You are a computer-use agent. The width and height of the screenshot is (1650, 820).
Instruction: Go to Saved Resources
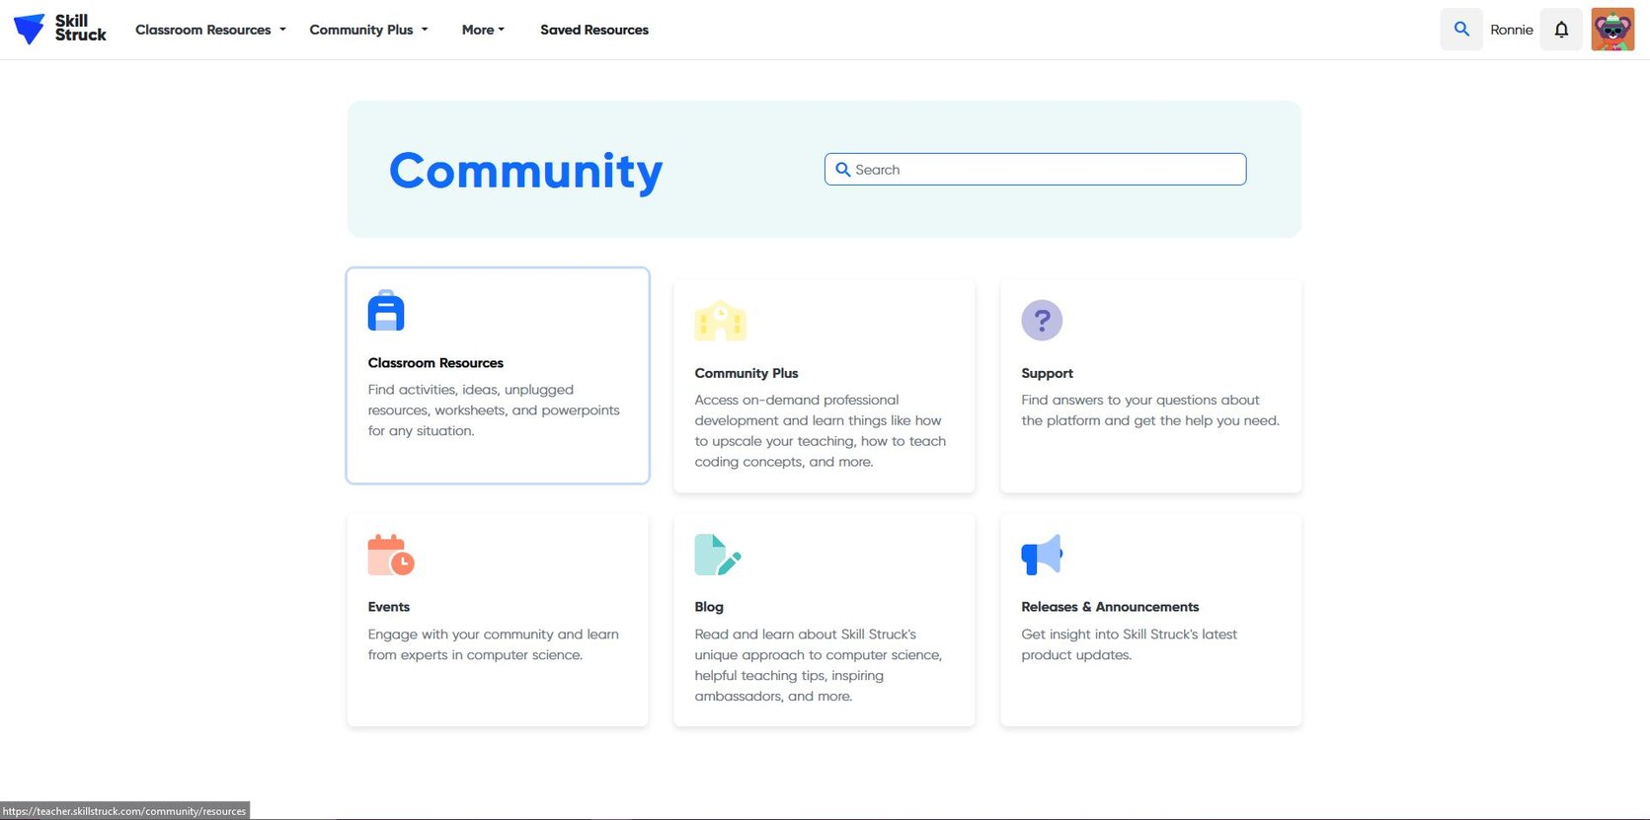[594, 30]
